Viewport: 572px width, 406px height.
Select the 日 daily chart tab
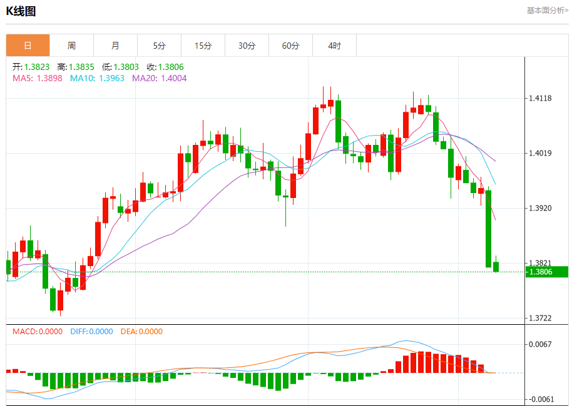(28, 46)
